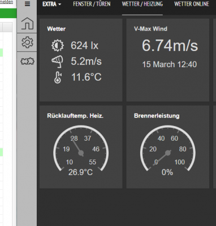Click the 'melden' link at top left

(x=6, y=2)
